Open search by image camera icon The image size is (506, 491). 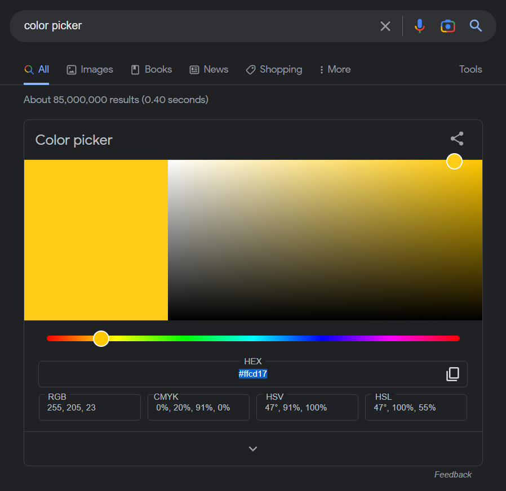(x=448, y=26)
